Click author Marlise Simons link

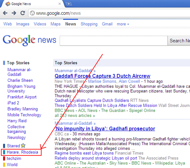102,81
